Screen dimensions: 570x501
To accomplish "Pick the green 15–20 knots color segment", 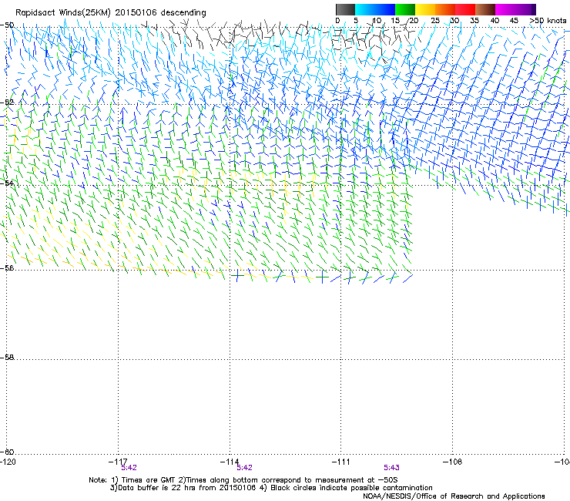I will [x=405, y=9].
